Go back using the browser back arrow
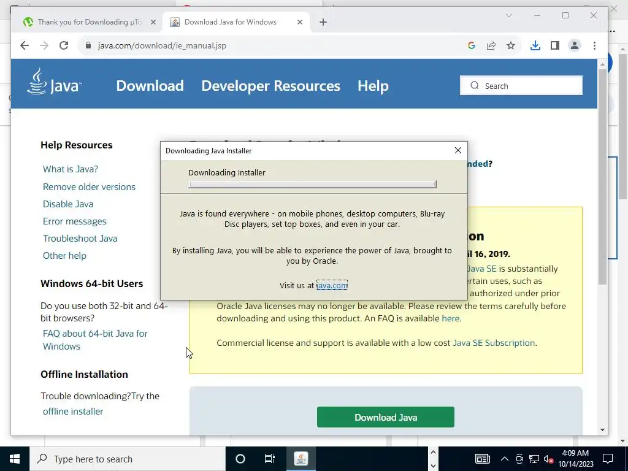 click(25, 45)
